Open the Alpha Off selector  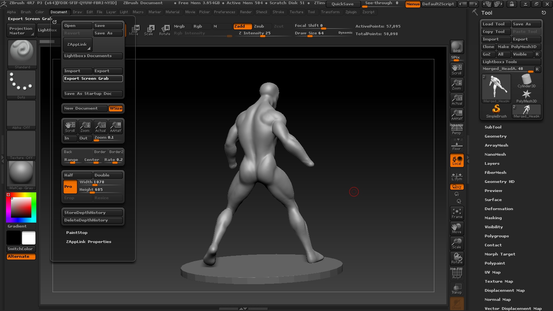coord(21,115)
